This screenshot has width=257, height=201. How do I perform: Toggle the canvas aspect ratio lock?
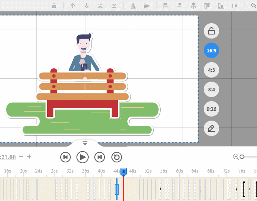coord(211,31)
